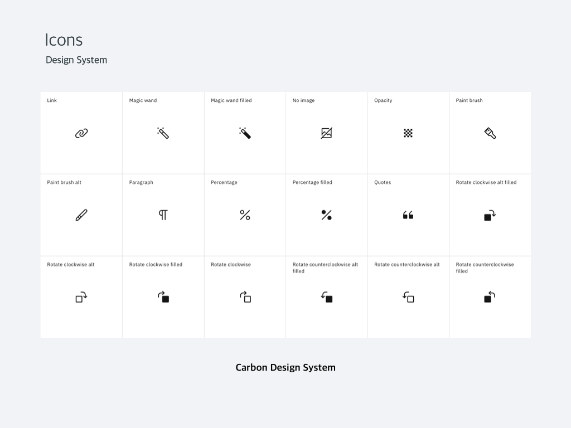Select the Opacity checkerboard icon
Screen dimensions: 571x428
point(408,133)
